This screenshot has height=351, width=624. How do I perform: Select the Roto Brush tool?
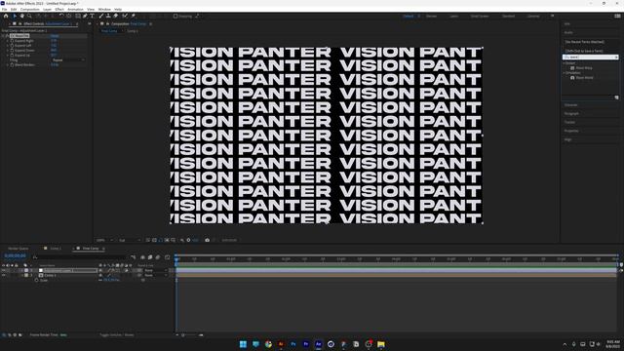125,16
